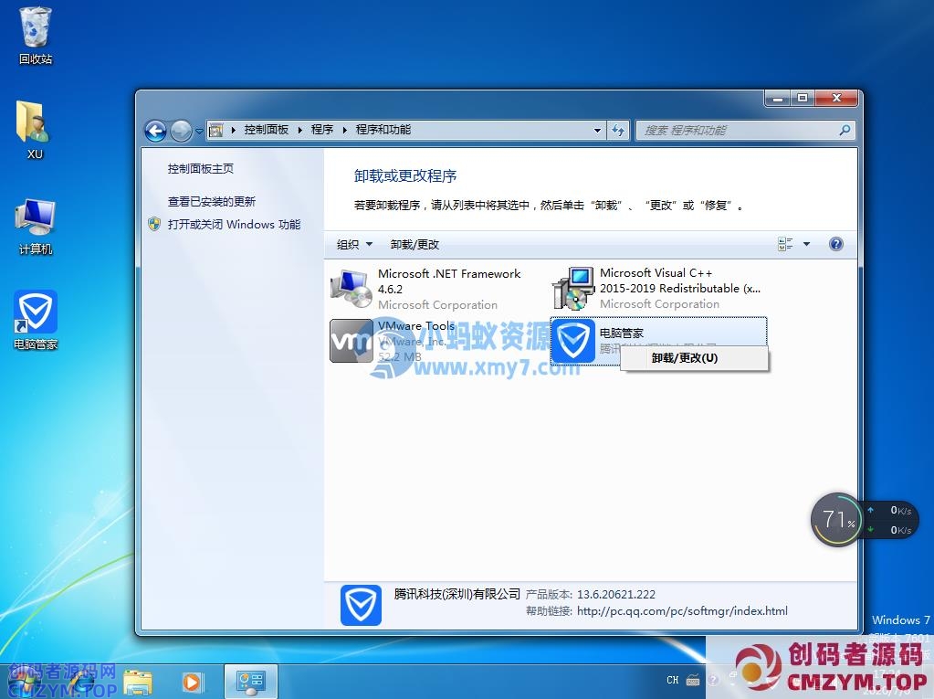Screen dimensions: 934x699
Task: Open 打开或关闭 Windows 功能 link
Action: 234,225
